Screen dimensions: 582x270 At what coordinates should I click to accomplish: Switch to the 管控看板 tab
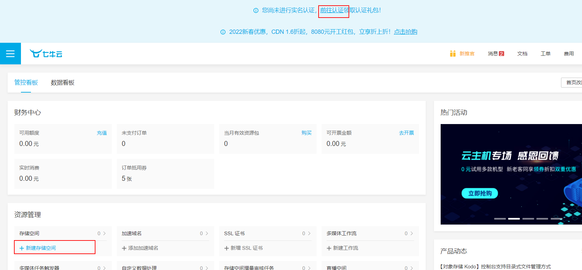(26, 83)
